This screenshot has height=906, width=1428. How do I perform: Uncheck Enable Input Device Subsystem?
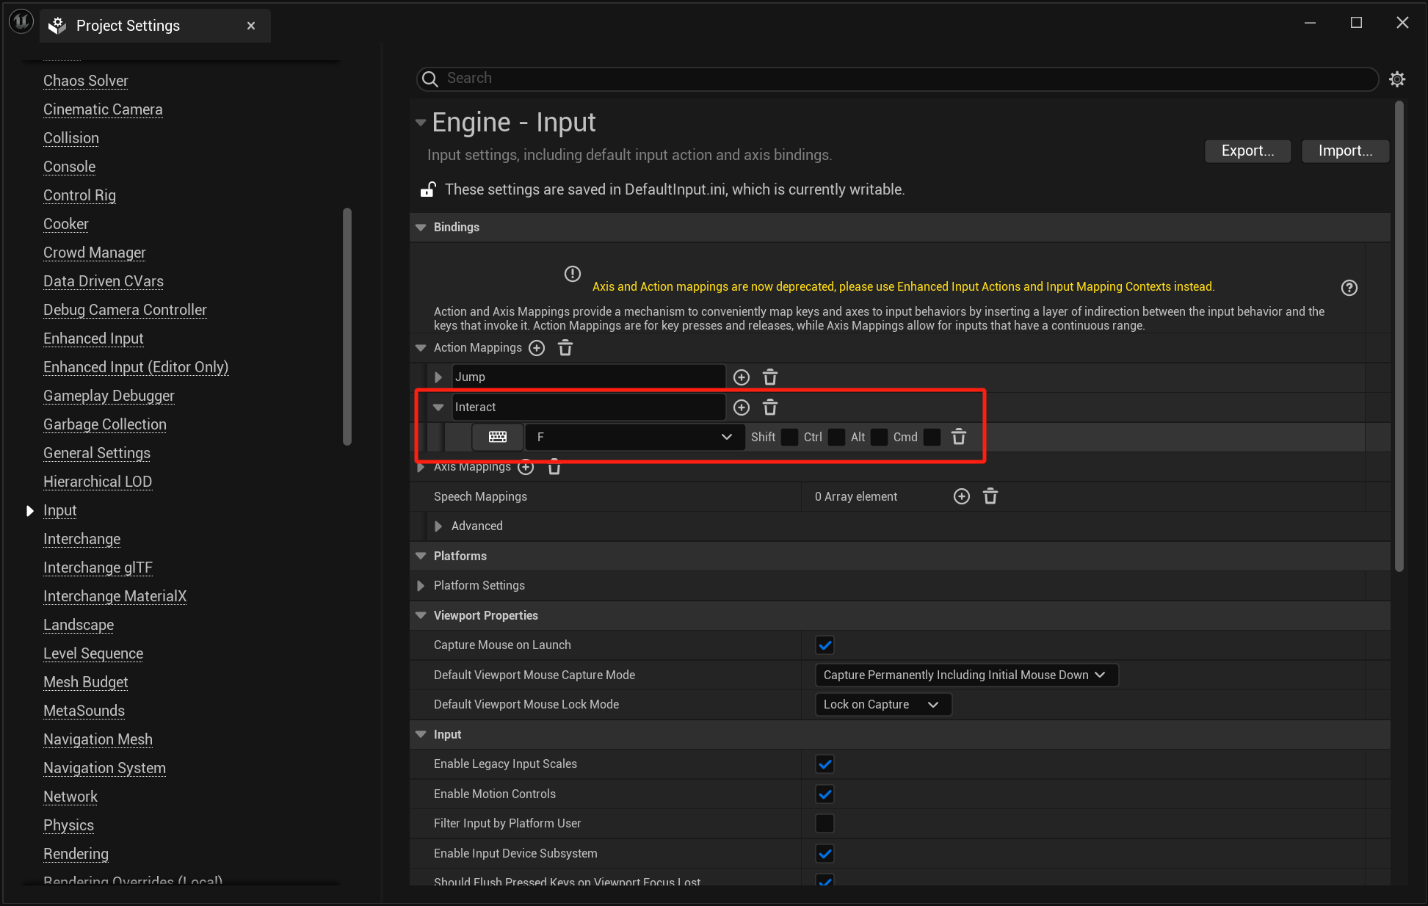pos(825,854)
